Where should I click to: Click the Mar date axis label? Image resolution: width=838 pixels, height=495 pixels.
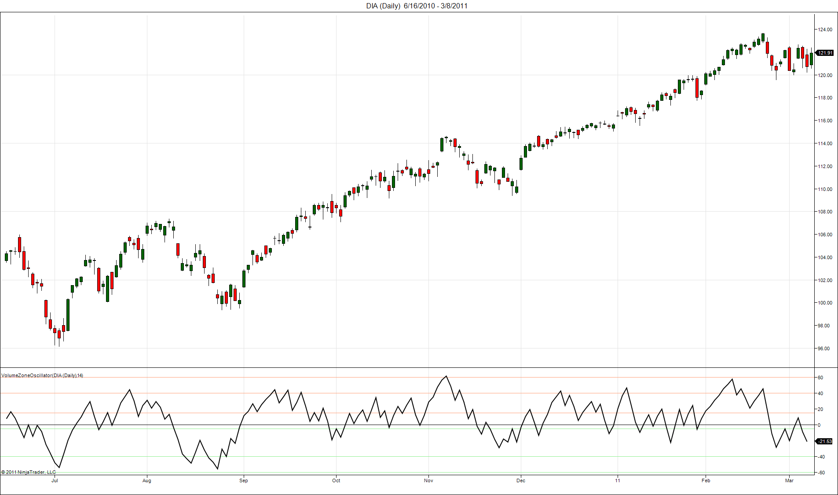[790, 480]
